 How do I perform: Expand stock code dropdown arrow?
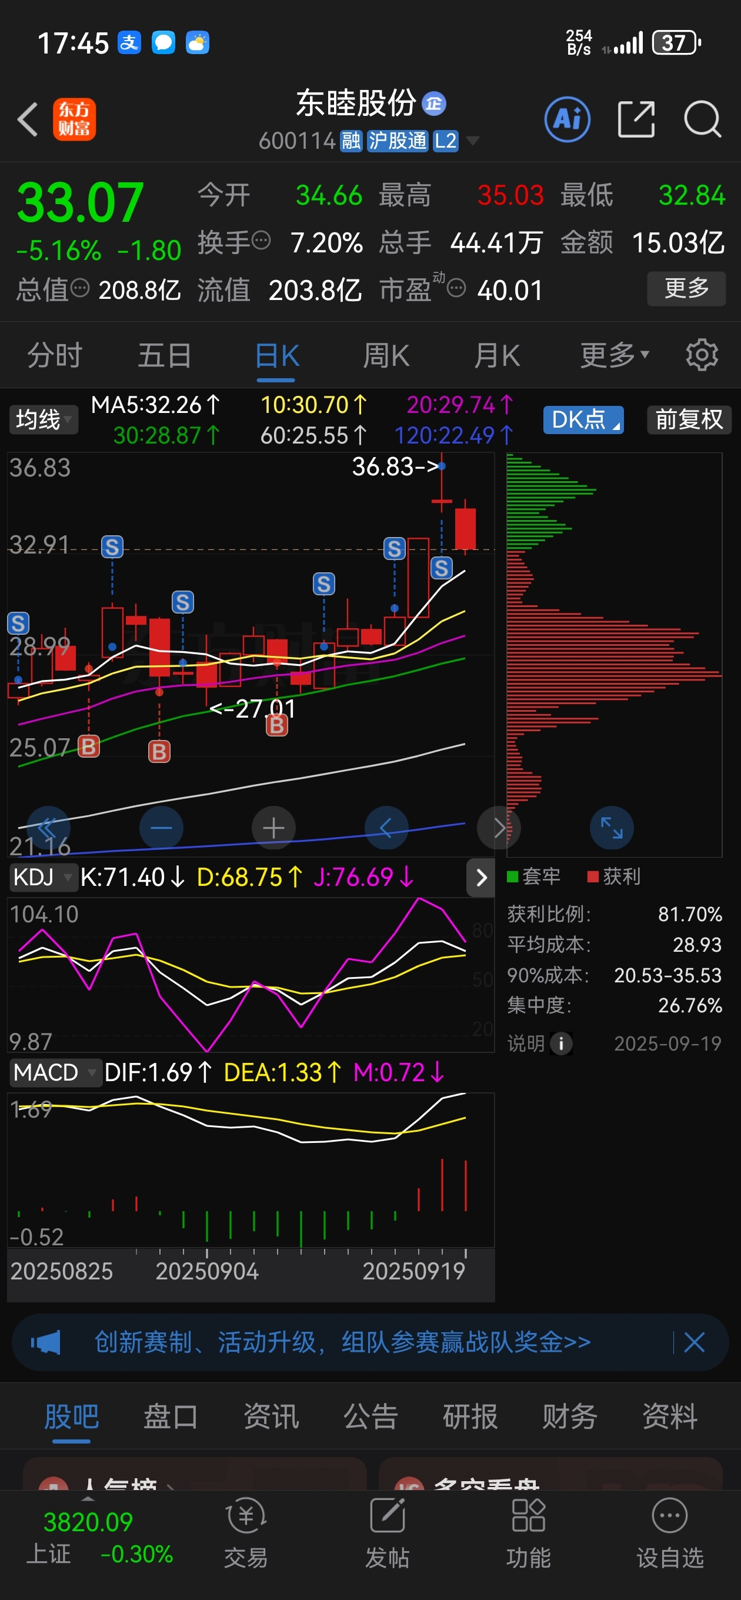pyautogui.click(x=473, y=141)
